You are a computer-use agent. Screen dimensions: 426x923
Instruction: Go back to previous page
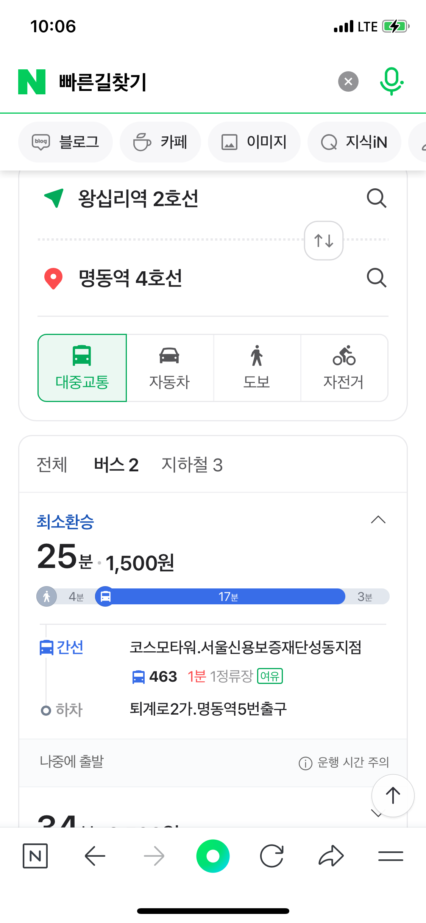click(x=95, y=856)
